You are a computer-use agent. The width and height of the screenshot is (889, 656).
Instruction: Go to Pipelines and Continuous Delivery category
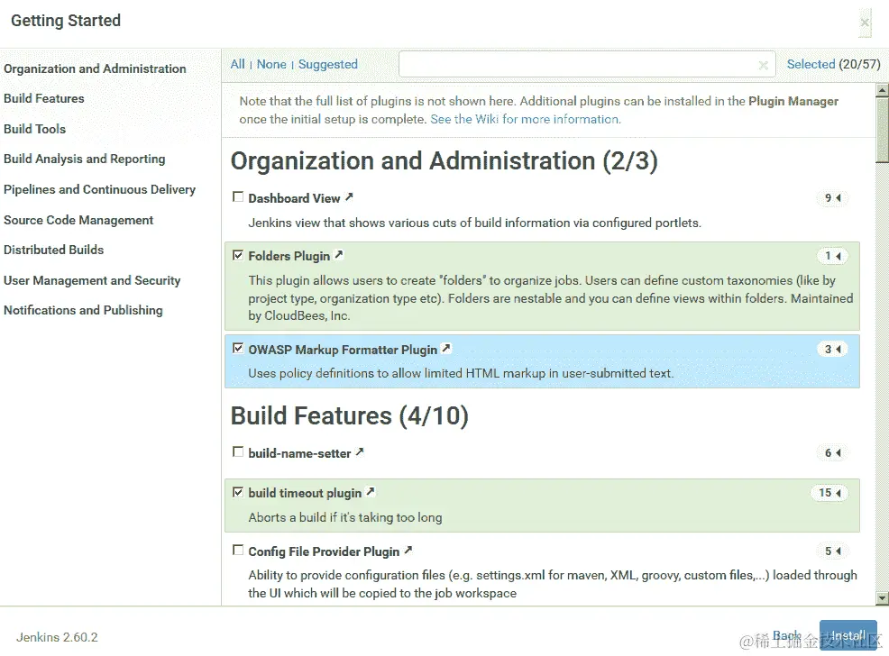[x=99, y=189]
